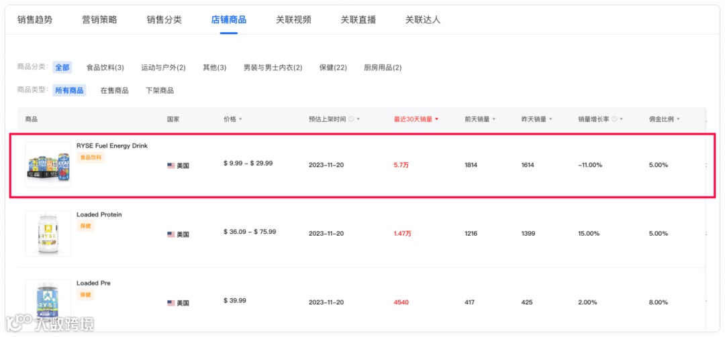Filter by 食品饮料(3) category
The height and width of the screenshot is (337, 725).
[105, 68]
